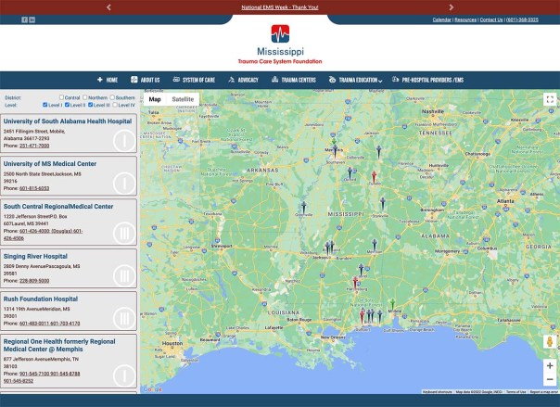The height and width of the screenshot is (407, 560).
Task: Click the Level I badge for University of MS Medical Center
Action: [124, 184]
